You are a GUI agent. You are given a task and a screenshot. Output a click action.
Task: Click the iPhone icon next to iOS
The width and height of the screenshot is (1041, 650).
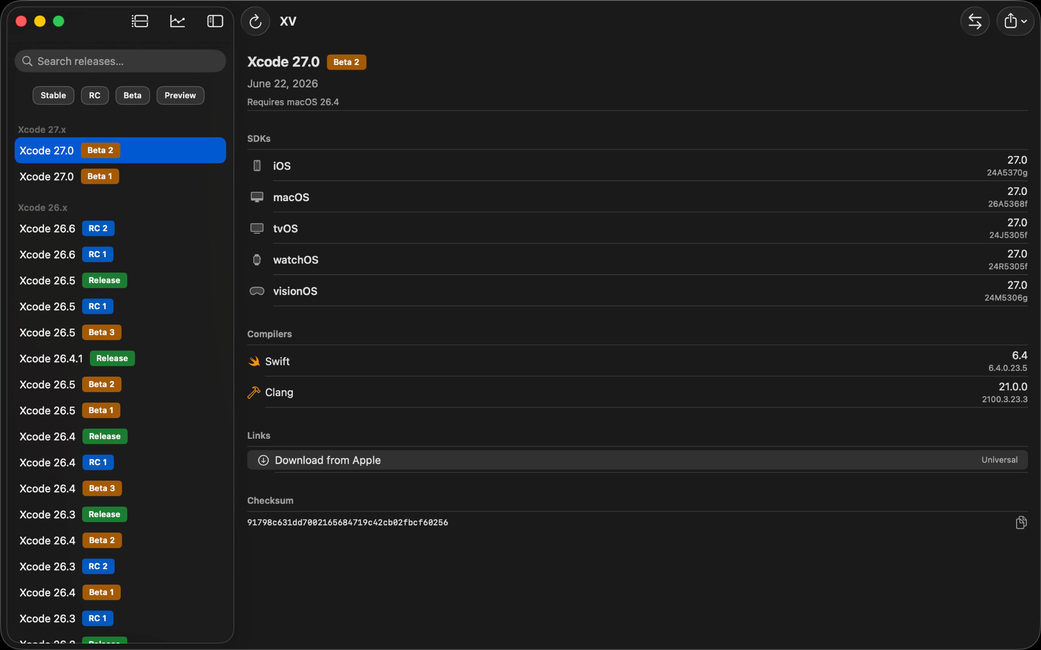(257, 166)
